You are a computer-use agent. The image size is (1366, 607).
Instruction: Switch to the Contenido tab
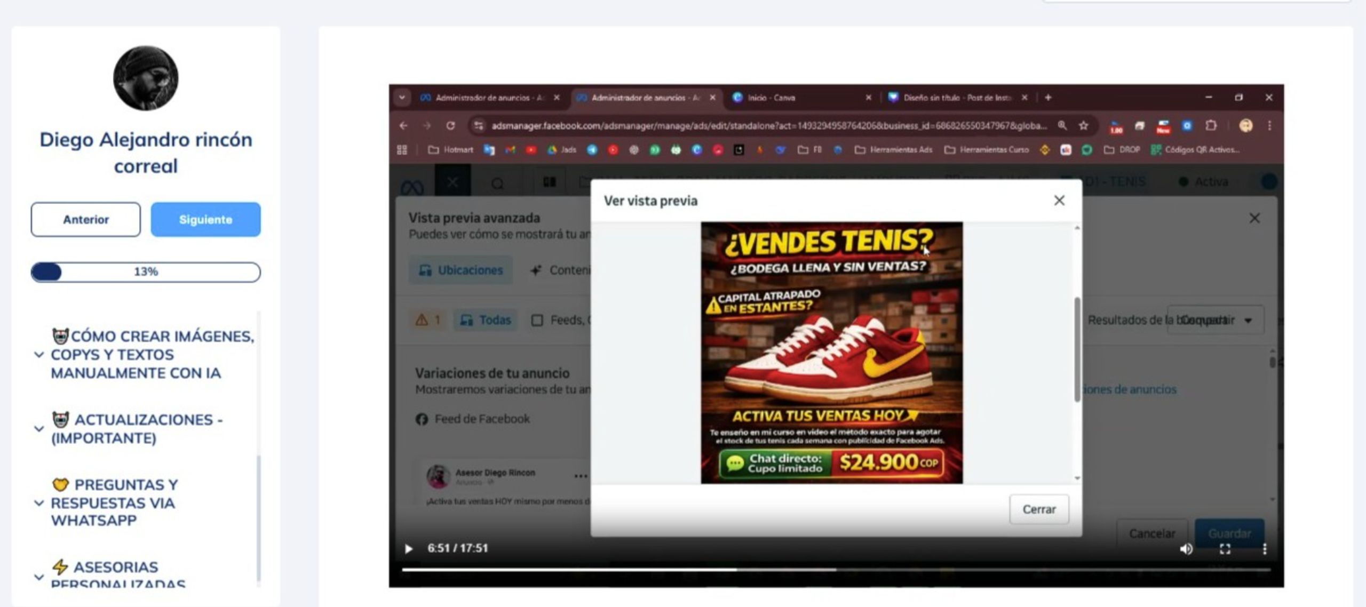point(560,270)
